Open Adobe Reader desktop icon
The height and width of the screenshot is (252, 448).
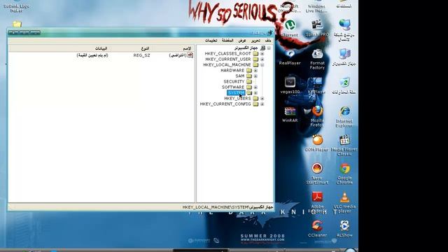pos(317,202)
